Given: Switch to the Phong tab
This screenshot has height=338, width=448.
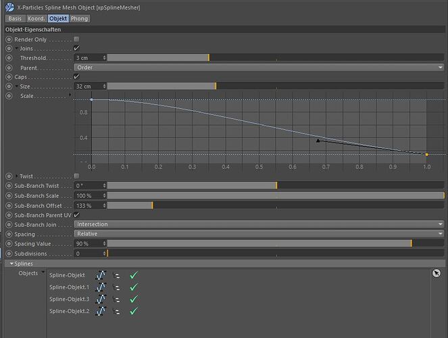Looking at the screenshot, I should (80, 18).
